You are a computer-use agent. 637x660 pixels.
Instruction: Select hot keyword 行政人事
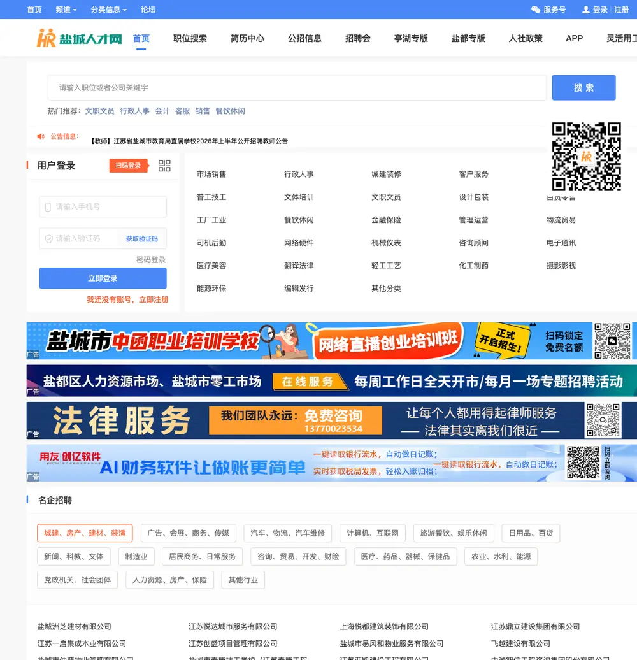134,111
